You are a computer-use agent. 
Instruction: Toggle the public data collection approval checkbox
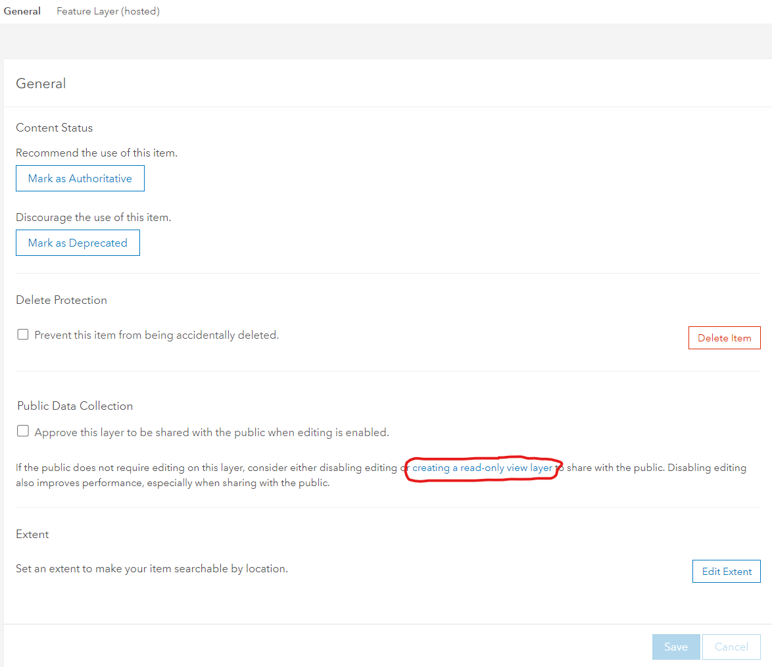pyautogui.click(x=22, y=431)
